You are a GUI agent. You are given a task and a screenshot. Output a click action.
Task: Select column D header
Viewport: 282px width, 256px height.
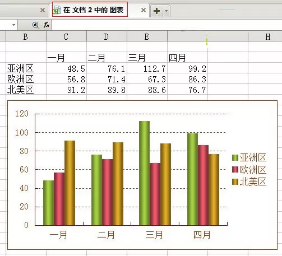(107, 36)
